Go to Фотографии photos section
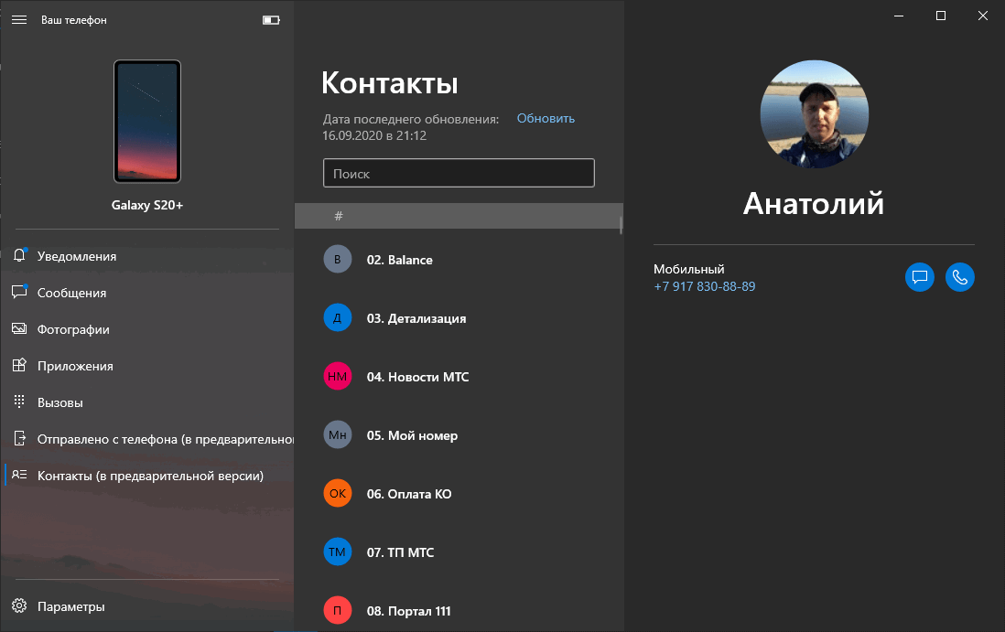Image resolution: width=1005 pixels, height=632 pixels. [147, 329]
